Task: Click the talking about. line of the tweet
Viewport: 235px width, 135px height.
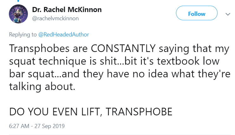Action: pos(42,87)
